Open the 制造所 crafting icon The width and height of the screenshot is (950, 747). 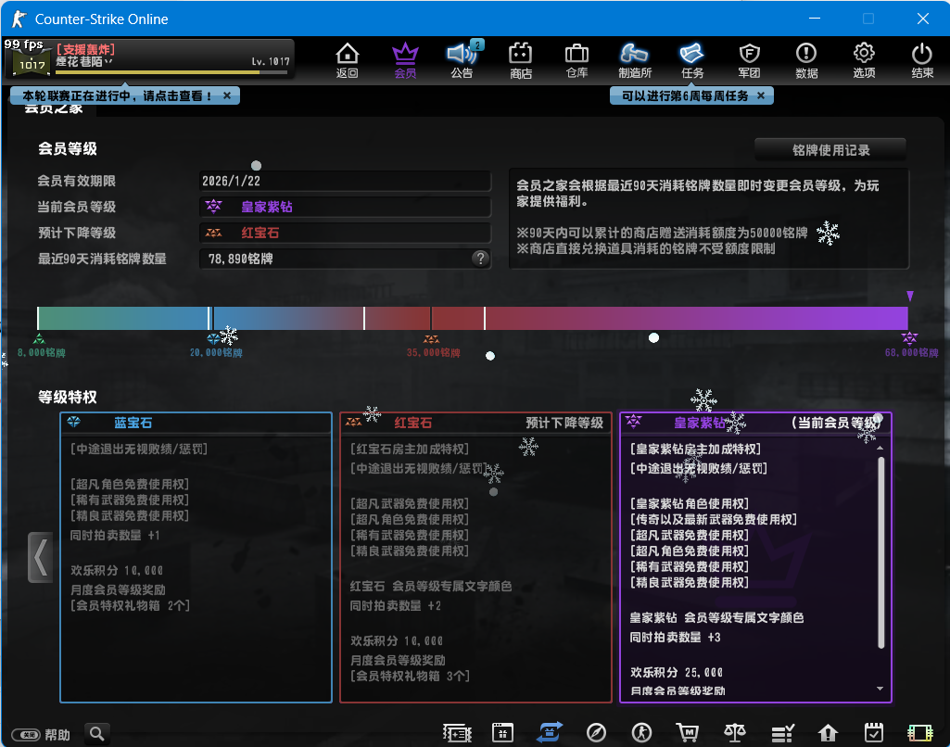point(634,60)
